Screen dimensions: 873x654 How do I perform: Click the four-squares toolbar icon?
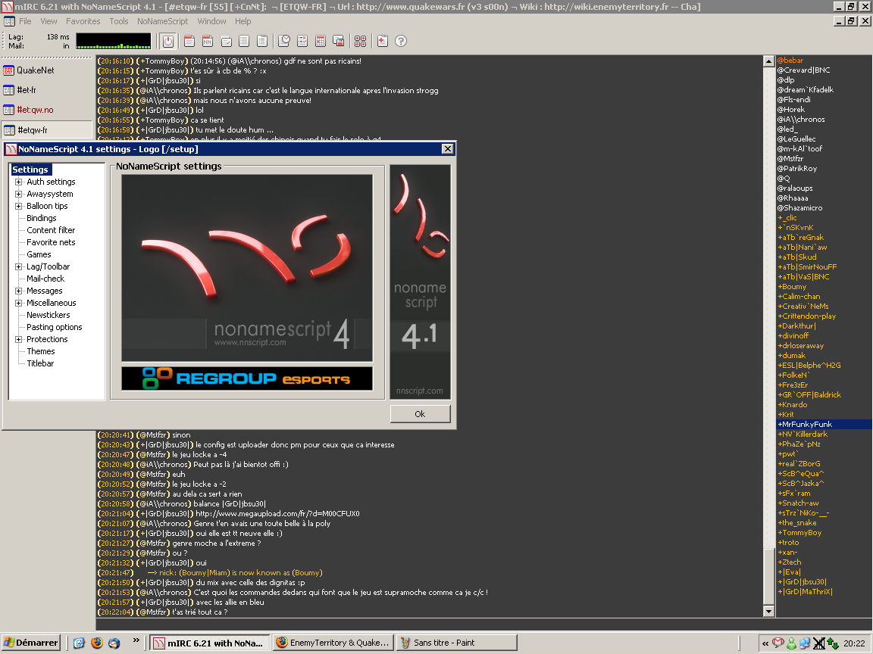coord(361,41)
